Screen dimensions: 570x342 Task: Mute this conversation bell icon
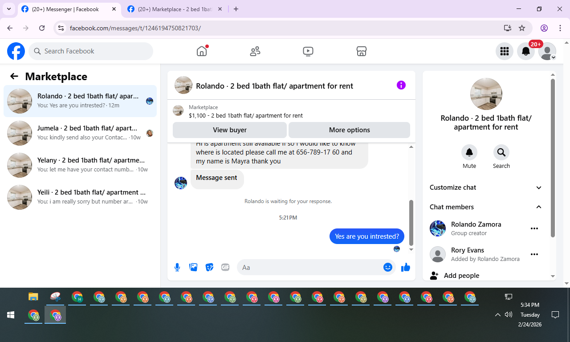(469, 152)
